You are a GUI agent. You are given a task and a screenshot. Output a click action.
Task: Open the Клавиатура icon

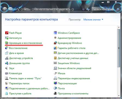tap(7, 73)
